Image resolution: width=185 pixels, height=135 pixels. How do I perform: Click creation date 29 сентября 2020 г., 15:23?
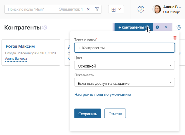pyautogui.click(x=37, y=53)
